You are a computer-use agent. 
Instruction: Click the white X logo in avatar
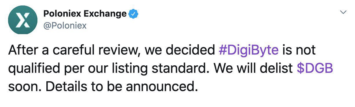click(23, 20)
